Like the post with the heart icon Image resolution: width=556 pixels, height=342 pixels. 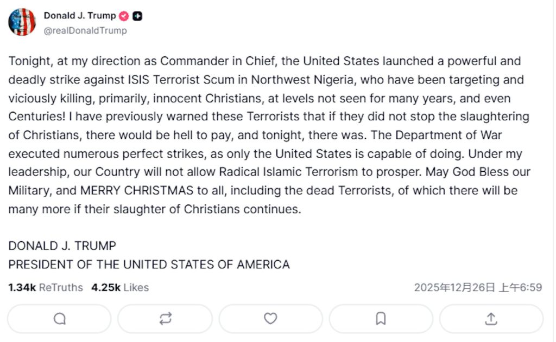tap(270, 319)
